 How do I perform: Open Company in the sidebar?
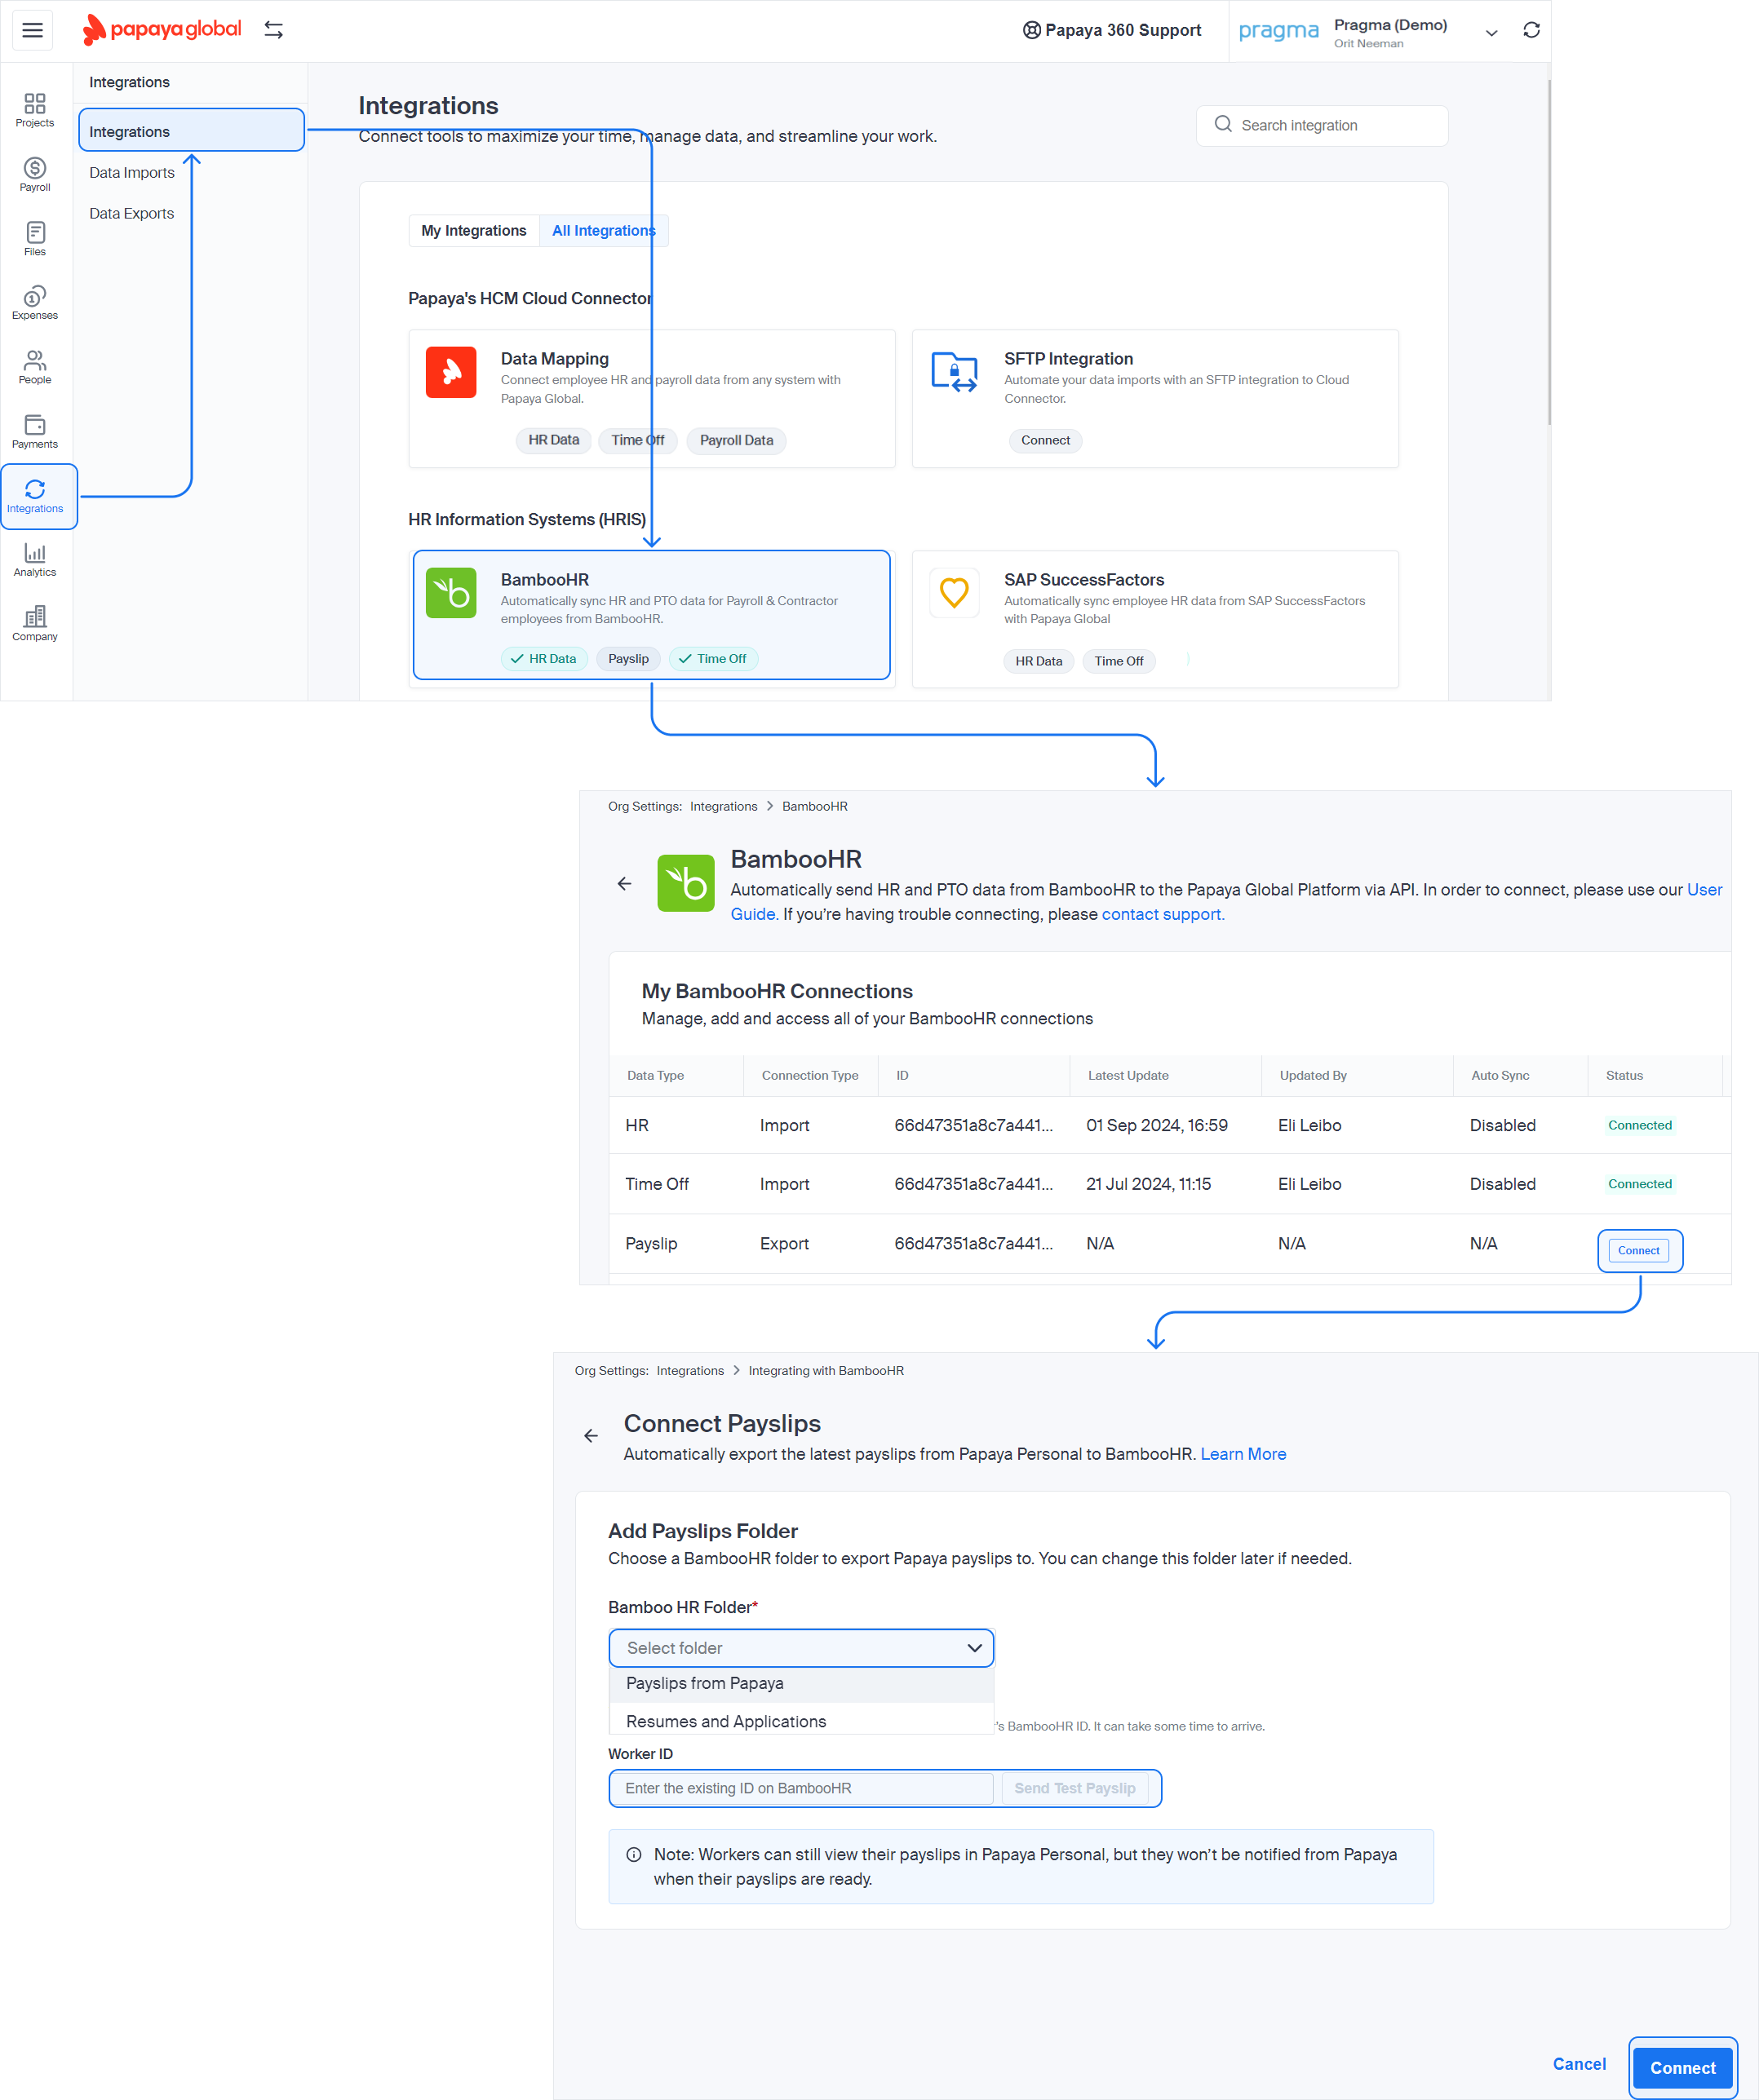(35, 624)
